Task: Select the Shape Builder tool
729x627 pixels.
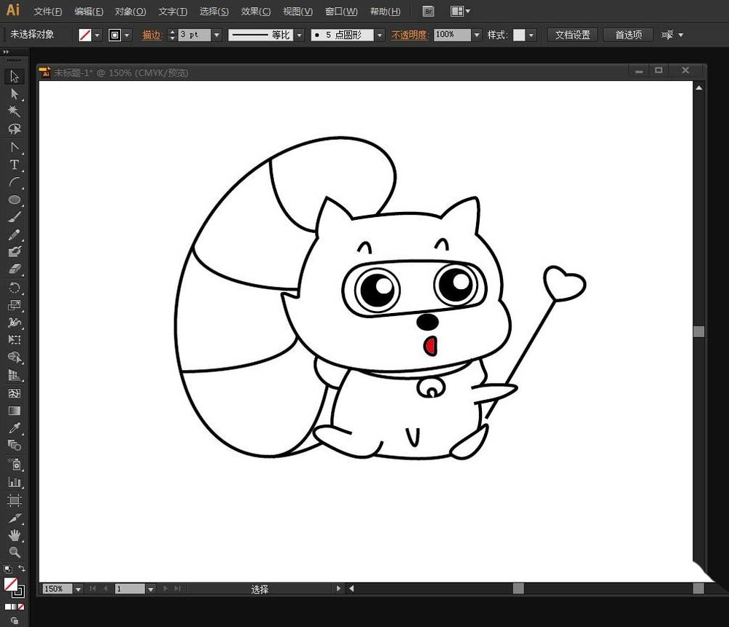Action: tap(15, 357)
